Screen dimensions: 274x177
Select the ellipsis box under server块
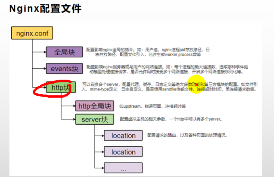coord(123,168)
